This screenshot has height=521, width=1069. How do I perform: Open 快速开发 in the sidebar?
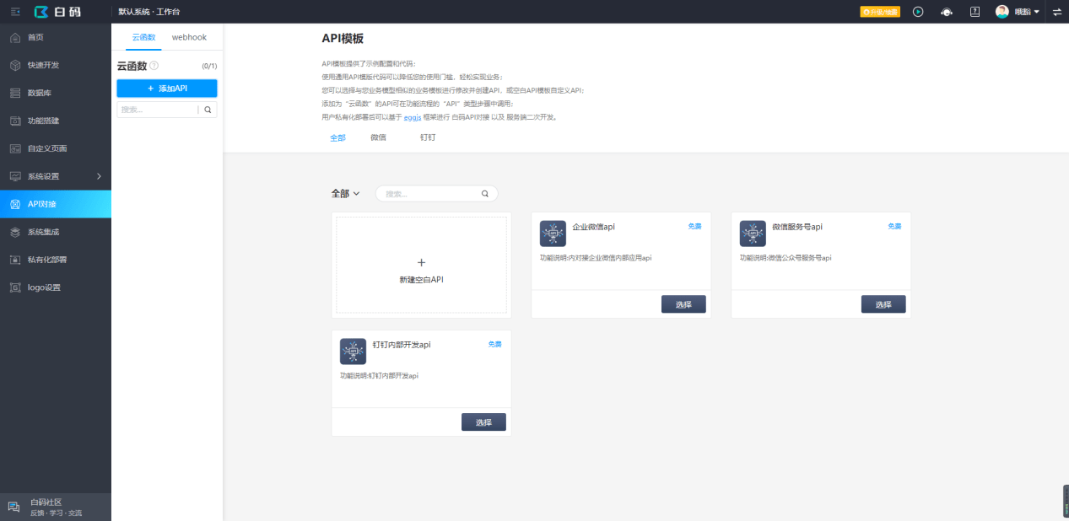point(56,65)
